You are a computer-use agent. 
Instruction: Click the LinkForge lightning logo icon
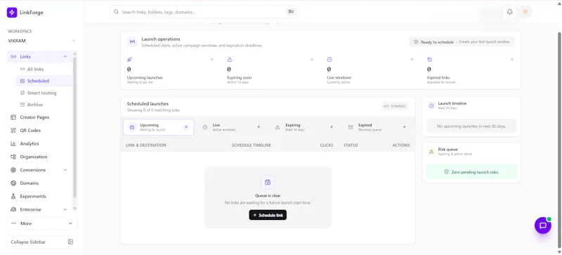12,13
